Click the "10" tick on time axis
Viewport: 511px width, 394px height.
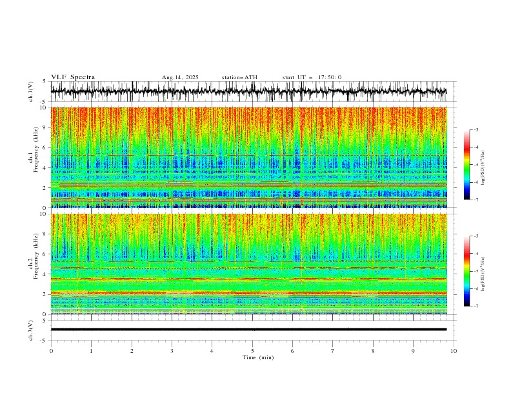[454, 351]
